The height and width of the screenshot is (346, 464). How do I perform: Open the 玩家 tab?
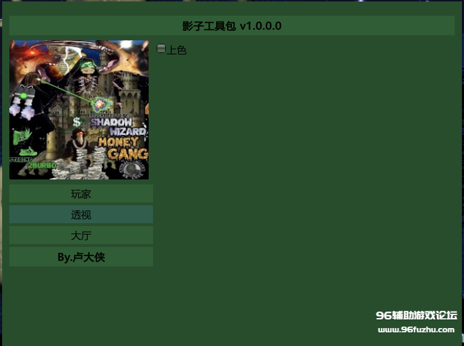pos(81,194)
